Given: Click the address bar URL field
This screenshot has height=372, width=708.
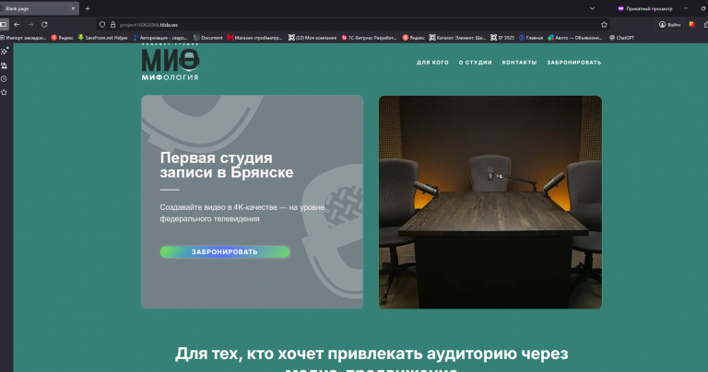Looking at the screenshot, I should 352,25.
